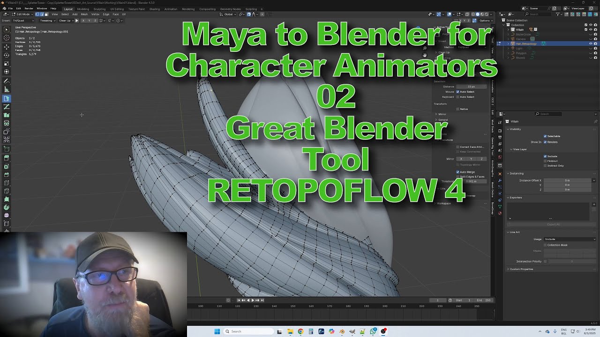
Task: Click current frame number field
Action: point(438,300)
